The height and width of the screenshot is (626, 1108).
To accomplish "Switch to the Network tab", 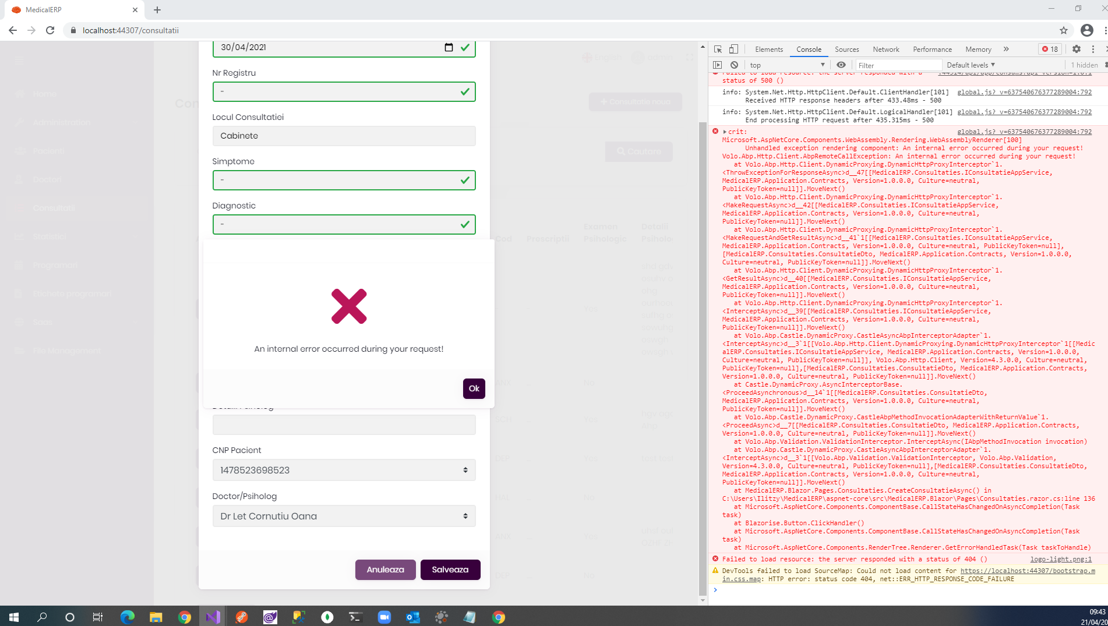I will pyautogui.click(x=885, y=49).
